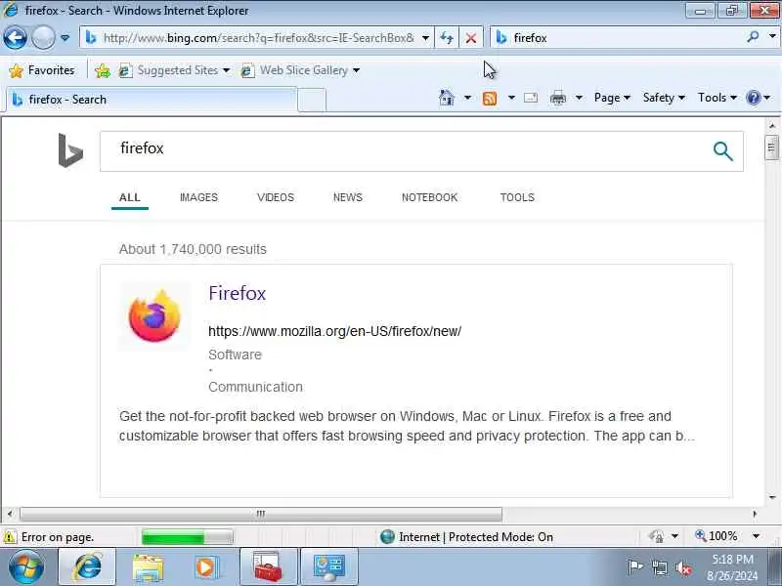
Task: Click the horizontal scrollbar thumb
Action: (260, 514)
